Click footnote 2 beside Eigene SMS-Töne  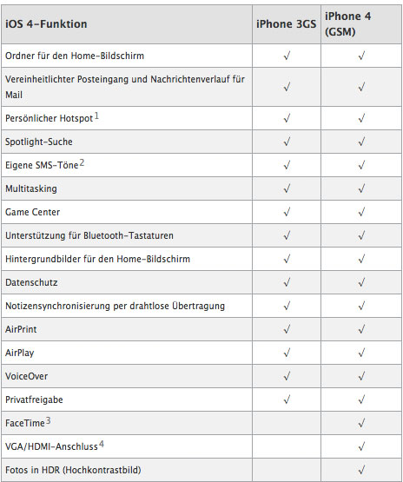pos(82,162)
